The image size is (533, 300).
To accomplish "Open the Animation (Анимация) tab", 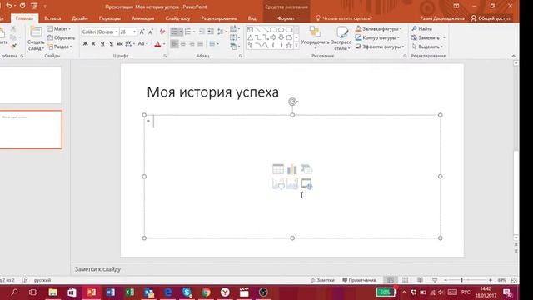I will point(142,18).
